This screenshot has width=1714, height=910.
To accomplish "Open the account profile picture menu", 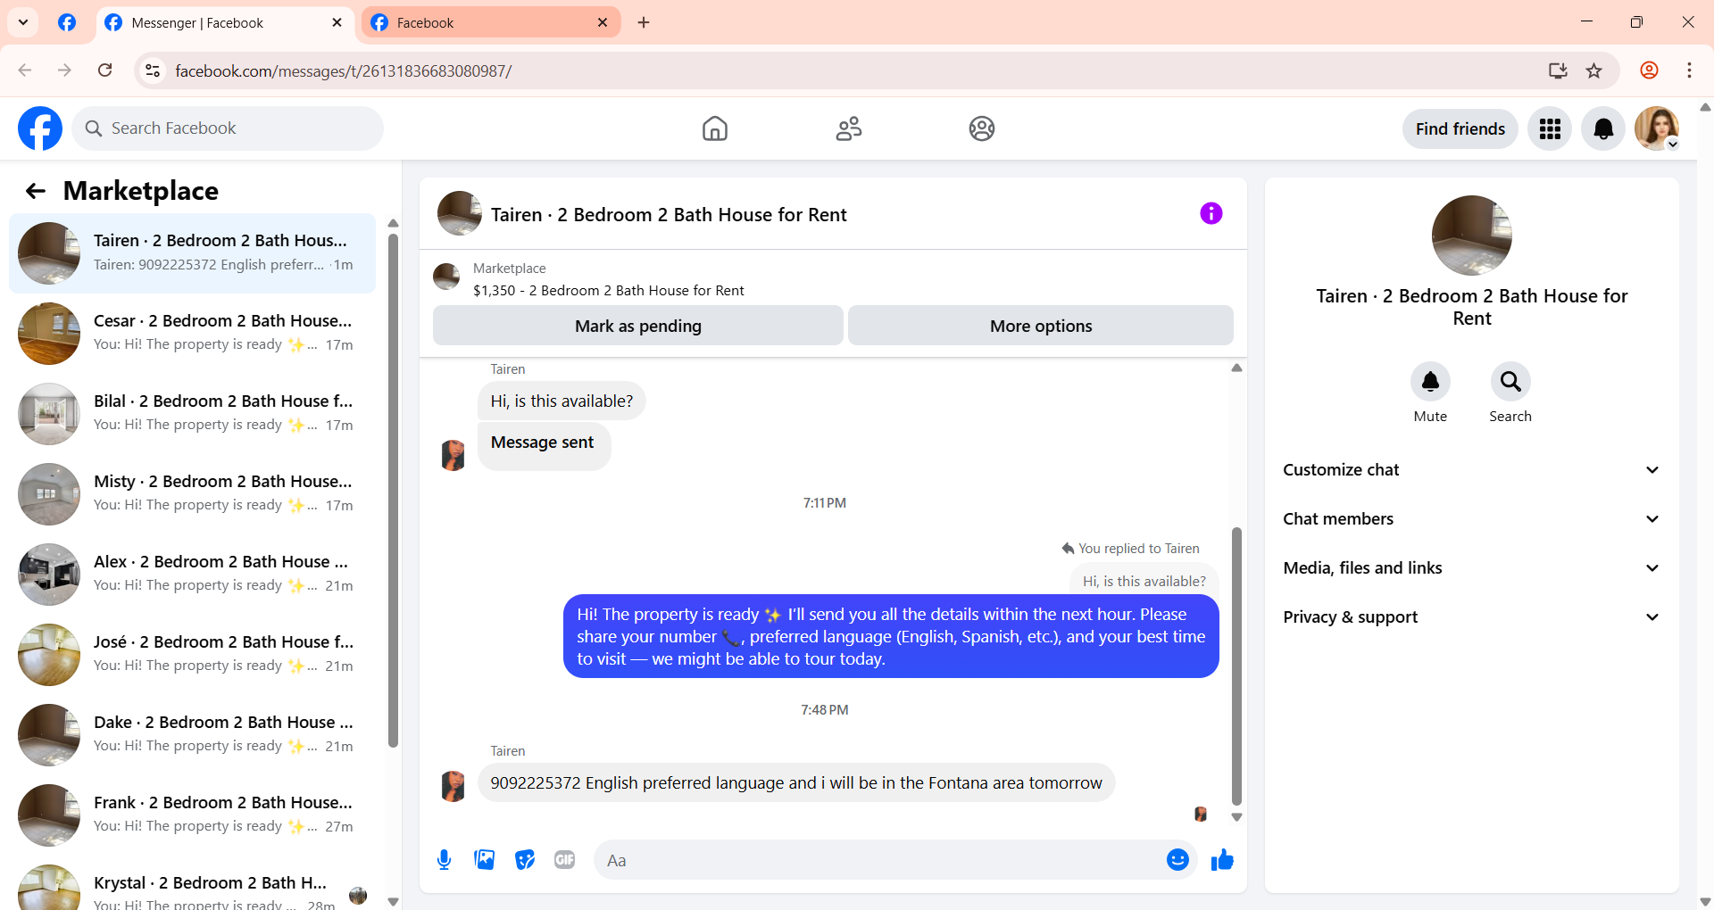I will pos(1657,128).
